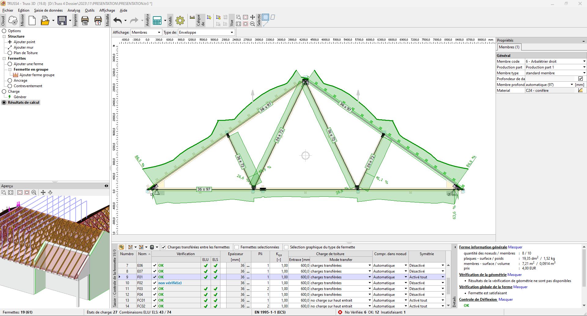The width and height of the screenshot is (587, 316).
Task: Open the Type de Enveloppe dropdown
Action: coord(206,32)
